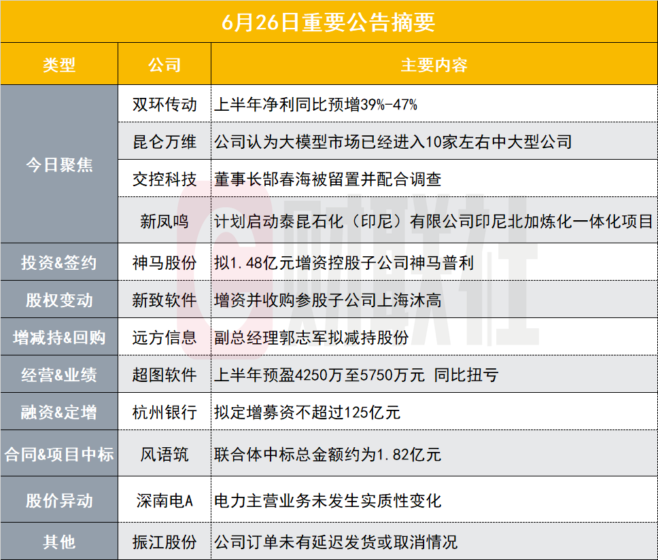Click 拟1.48亿元增资控股子公司神马普利 text
This screenshot has width=658, height=560.
(x=344, y=262)
